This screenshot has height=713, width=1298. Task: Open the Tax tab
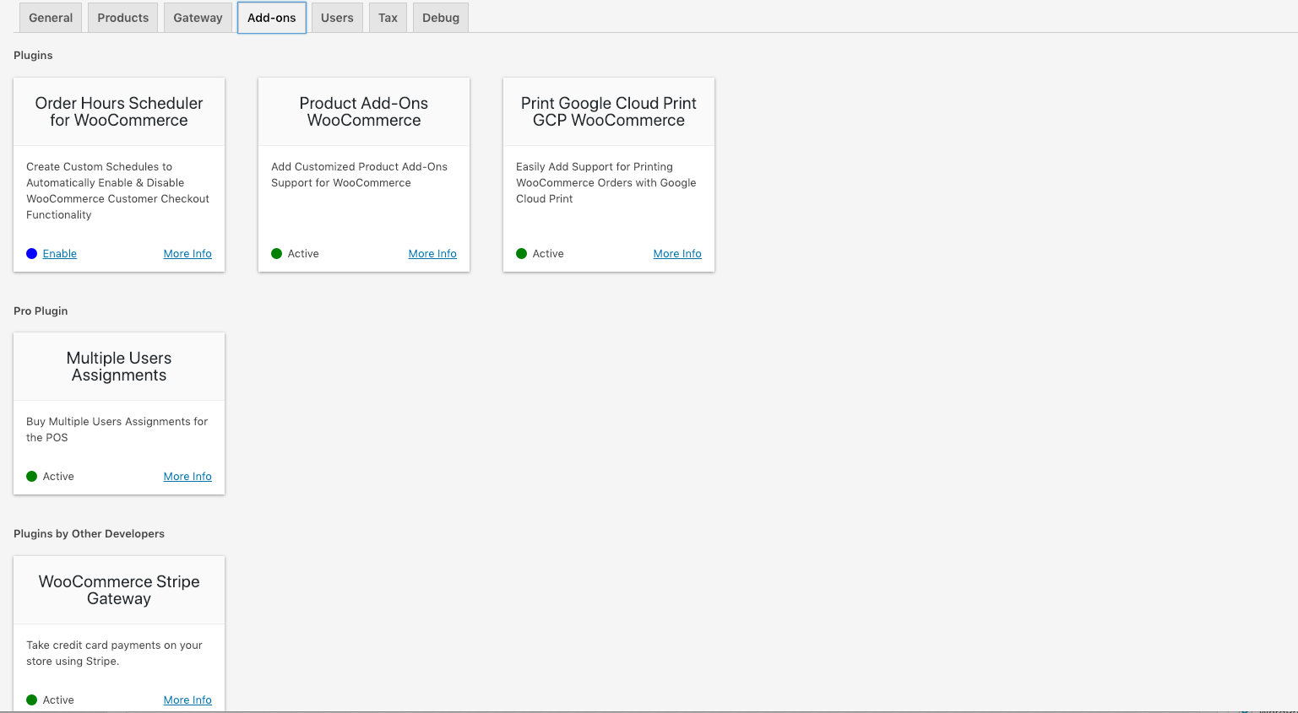[388, 18]
